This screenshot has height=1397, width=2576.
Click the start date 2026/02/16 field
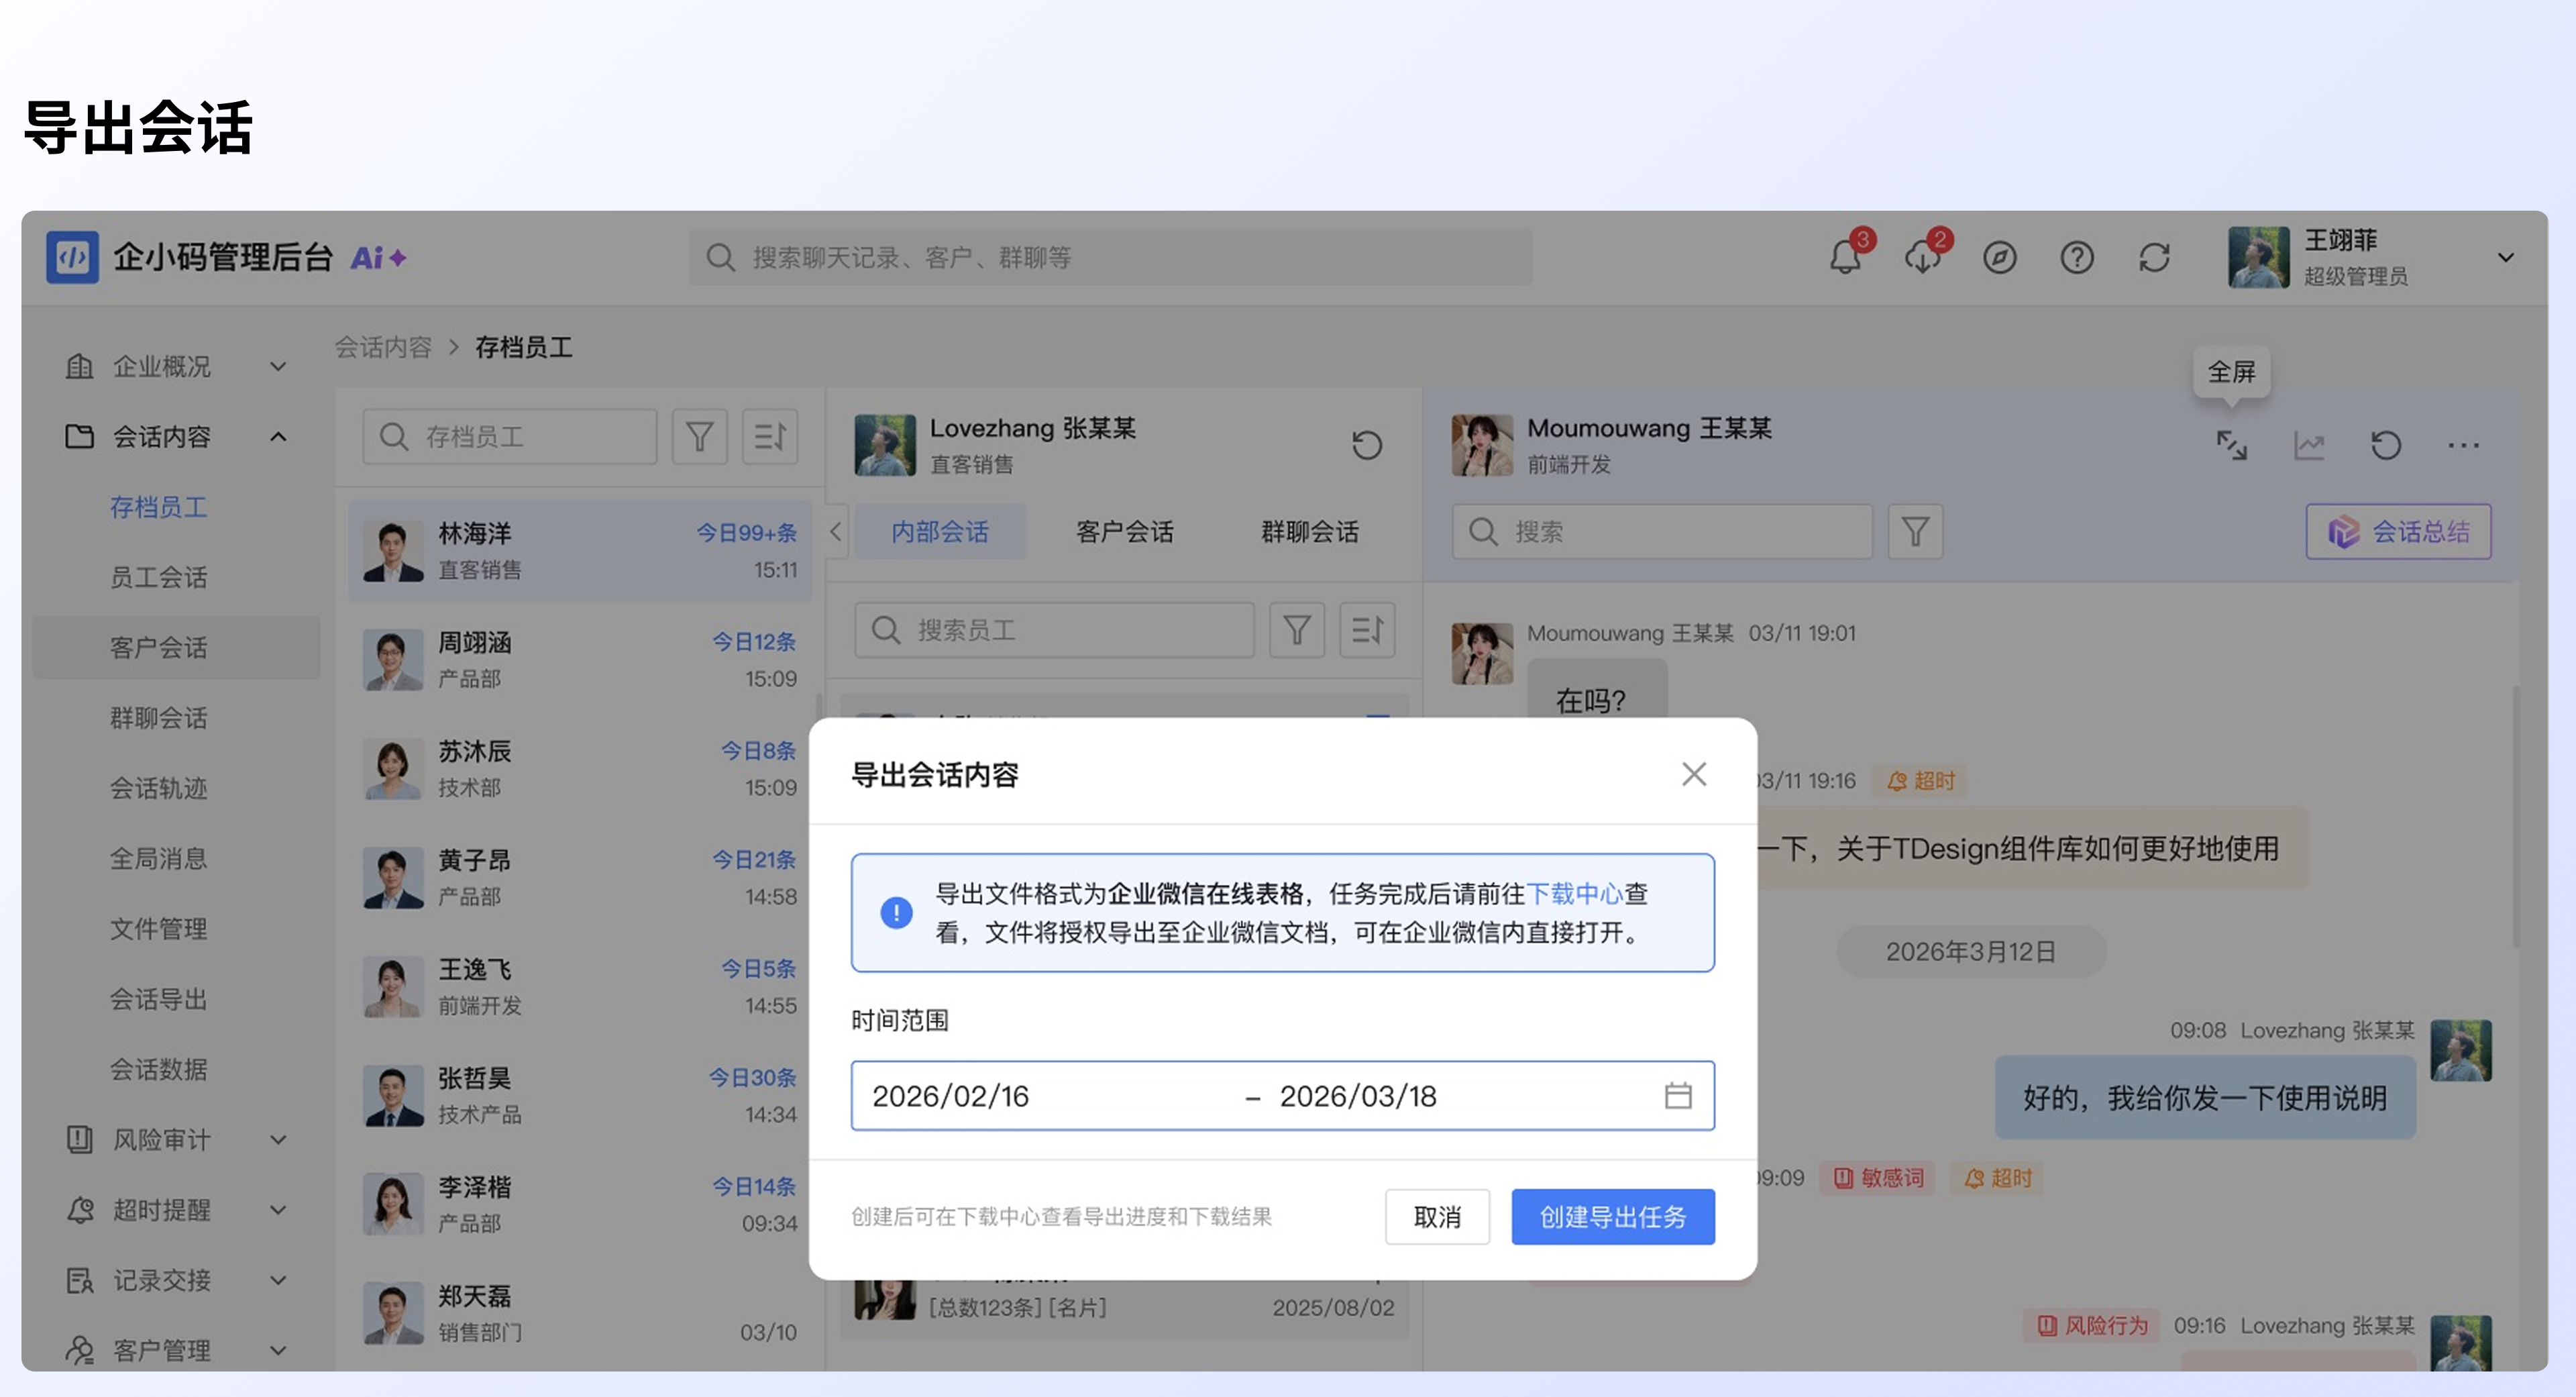coord(951,1096)
